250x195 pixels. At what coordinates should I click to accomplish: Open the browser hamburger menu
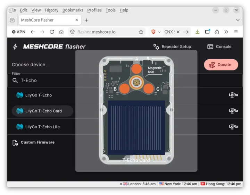point(236,32)
